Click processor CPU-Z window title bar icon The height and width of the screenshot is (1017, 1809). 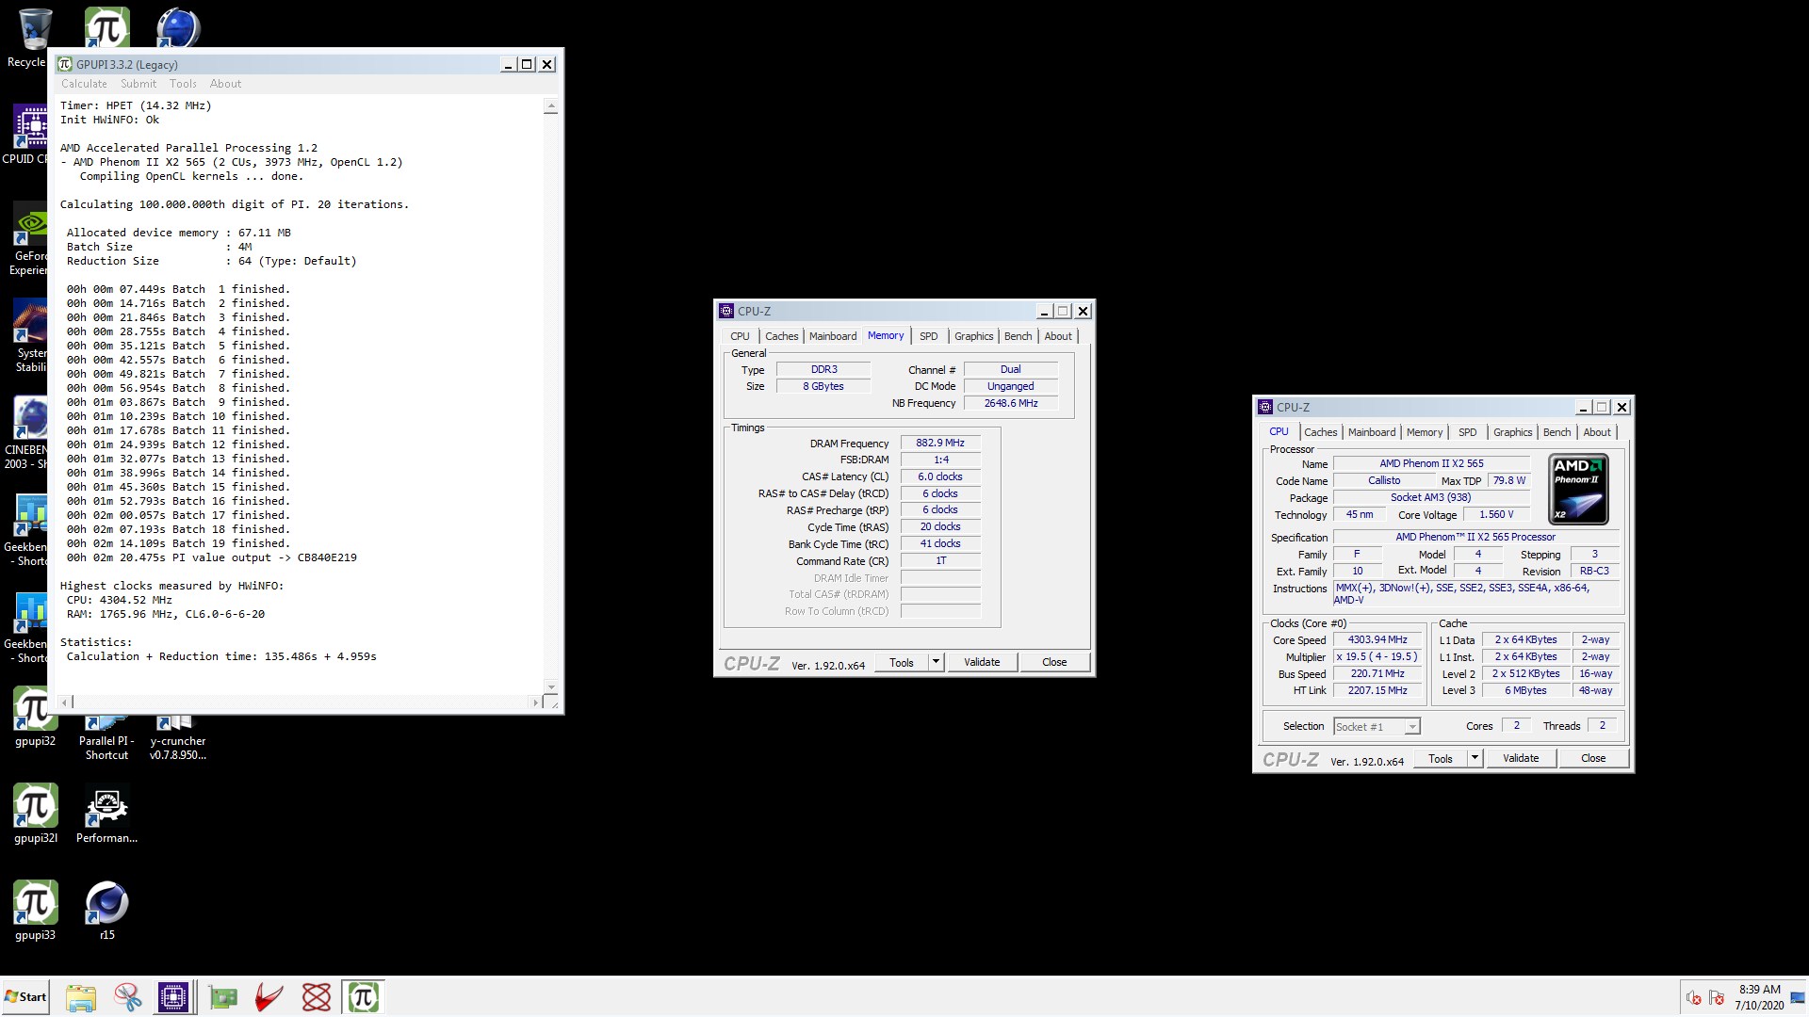1265,407
